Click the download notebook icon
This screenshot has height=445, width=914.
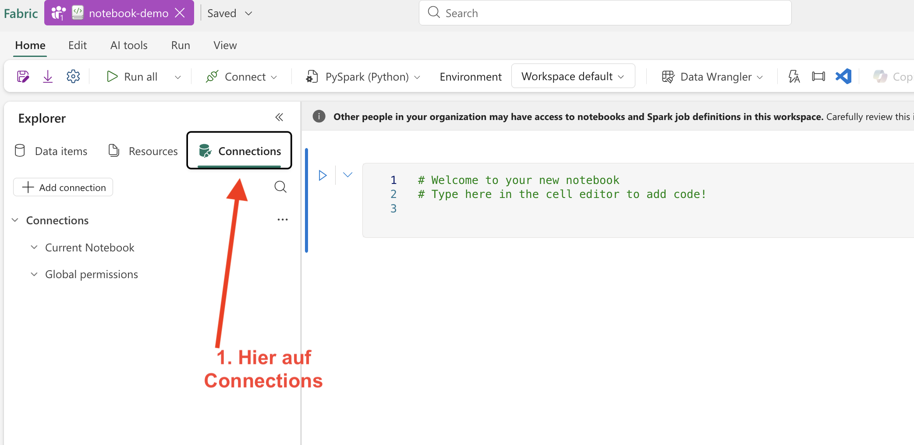[48, 77]
